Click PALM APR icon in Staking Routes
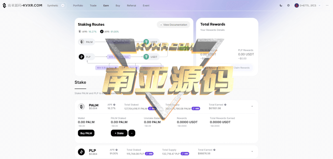Screen dimensions: 333x159 click(80, 31)
